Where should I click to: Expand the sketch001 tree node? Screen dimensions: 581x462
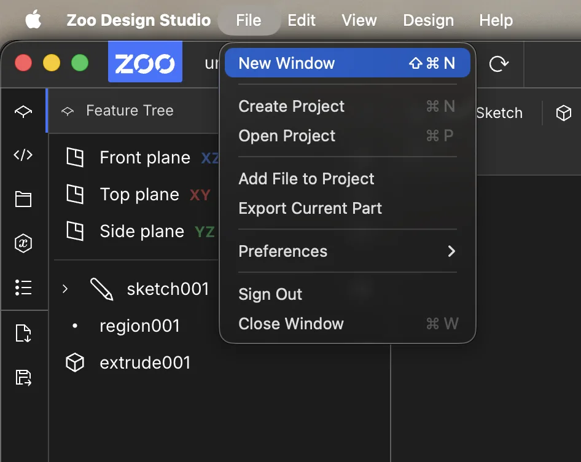65,289
